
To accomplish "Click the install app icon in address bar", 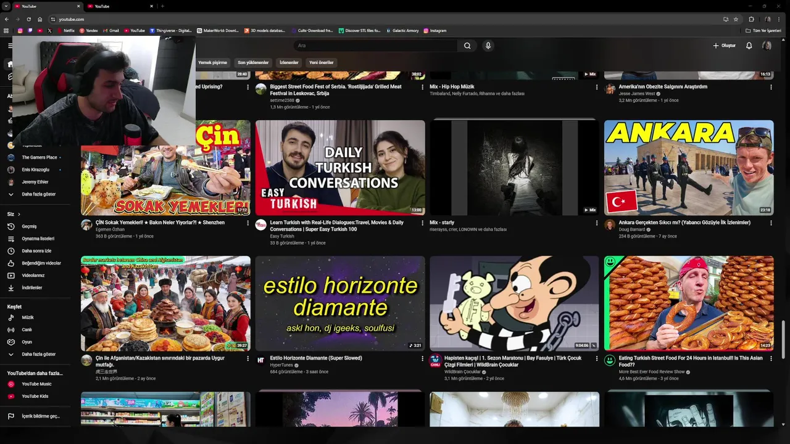I will click(x=726, y=19).
